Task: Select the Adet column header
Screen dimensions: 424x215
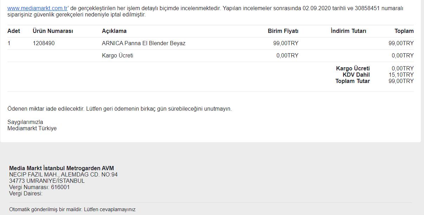Action: click(14, 31)
